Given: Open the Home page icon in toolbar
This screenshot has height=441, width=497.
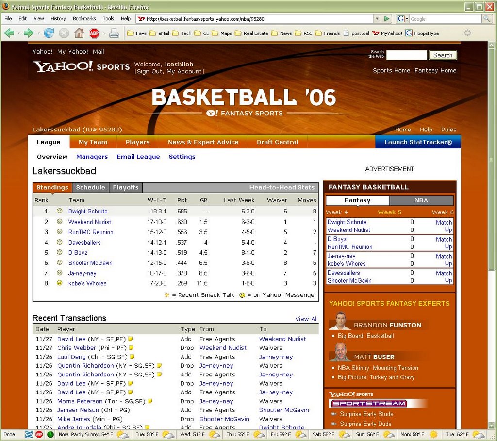Looking at the screenshot, I should tap(79, 33).
